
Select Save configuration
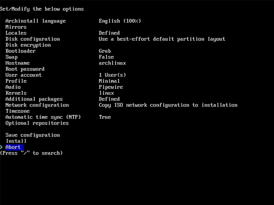click(x=32, y=135)
